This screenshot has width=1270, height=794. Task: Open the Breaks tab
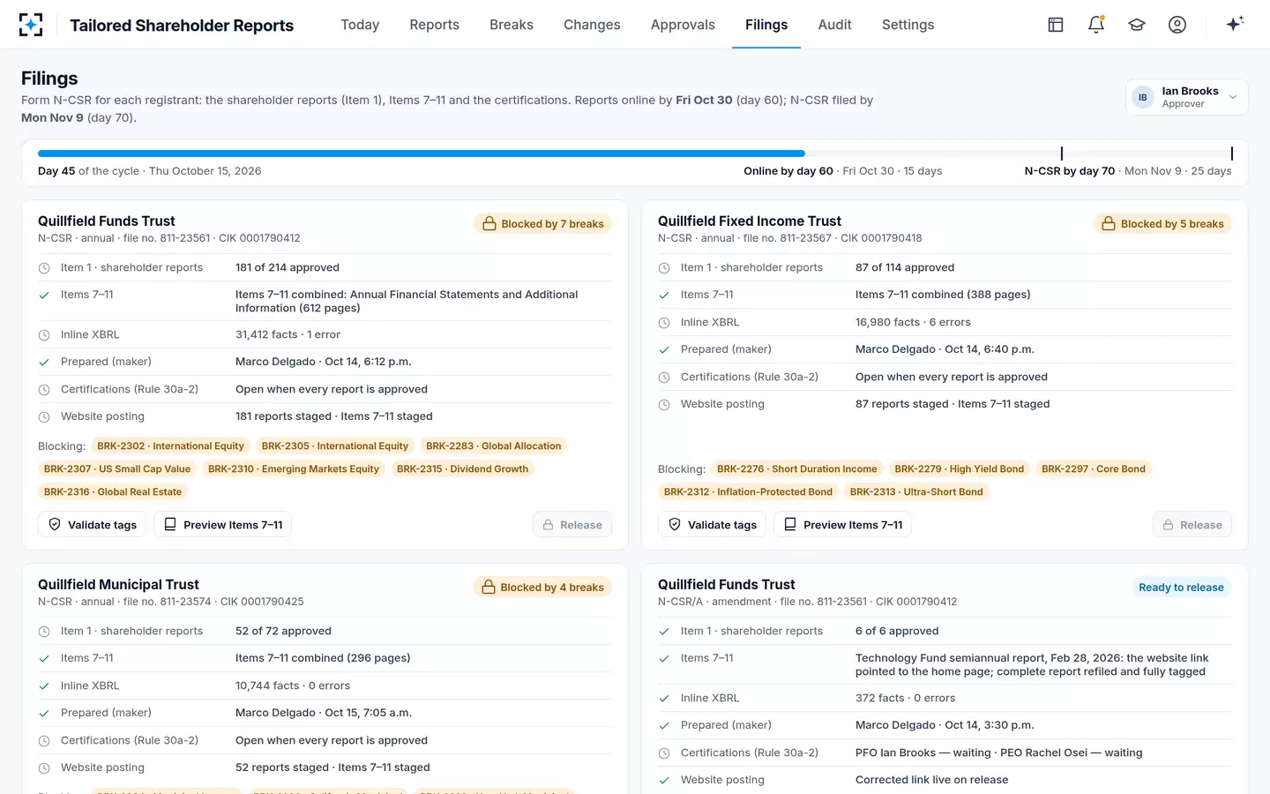(512, 25)
